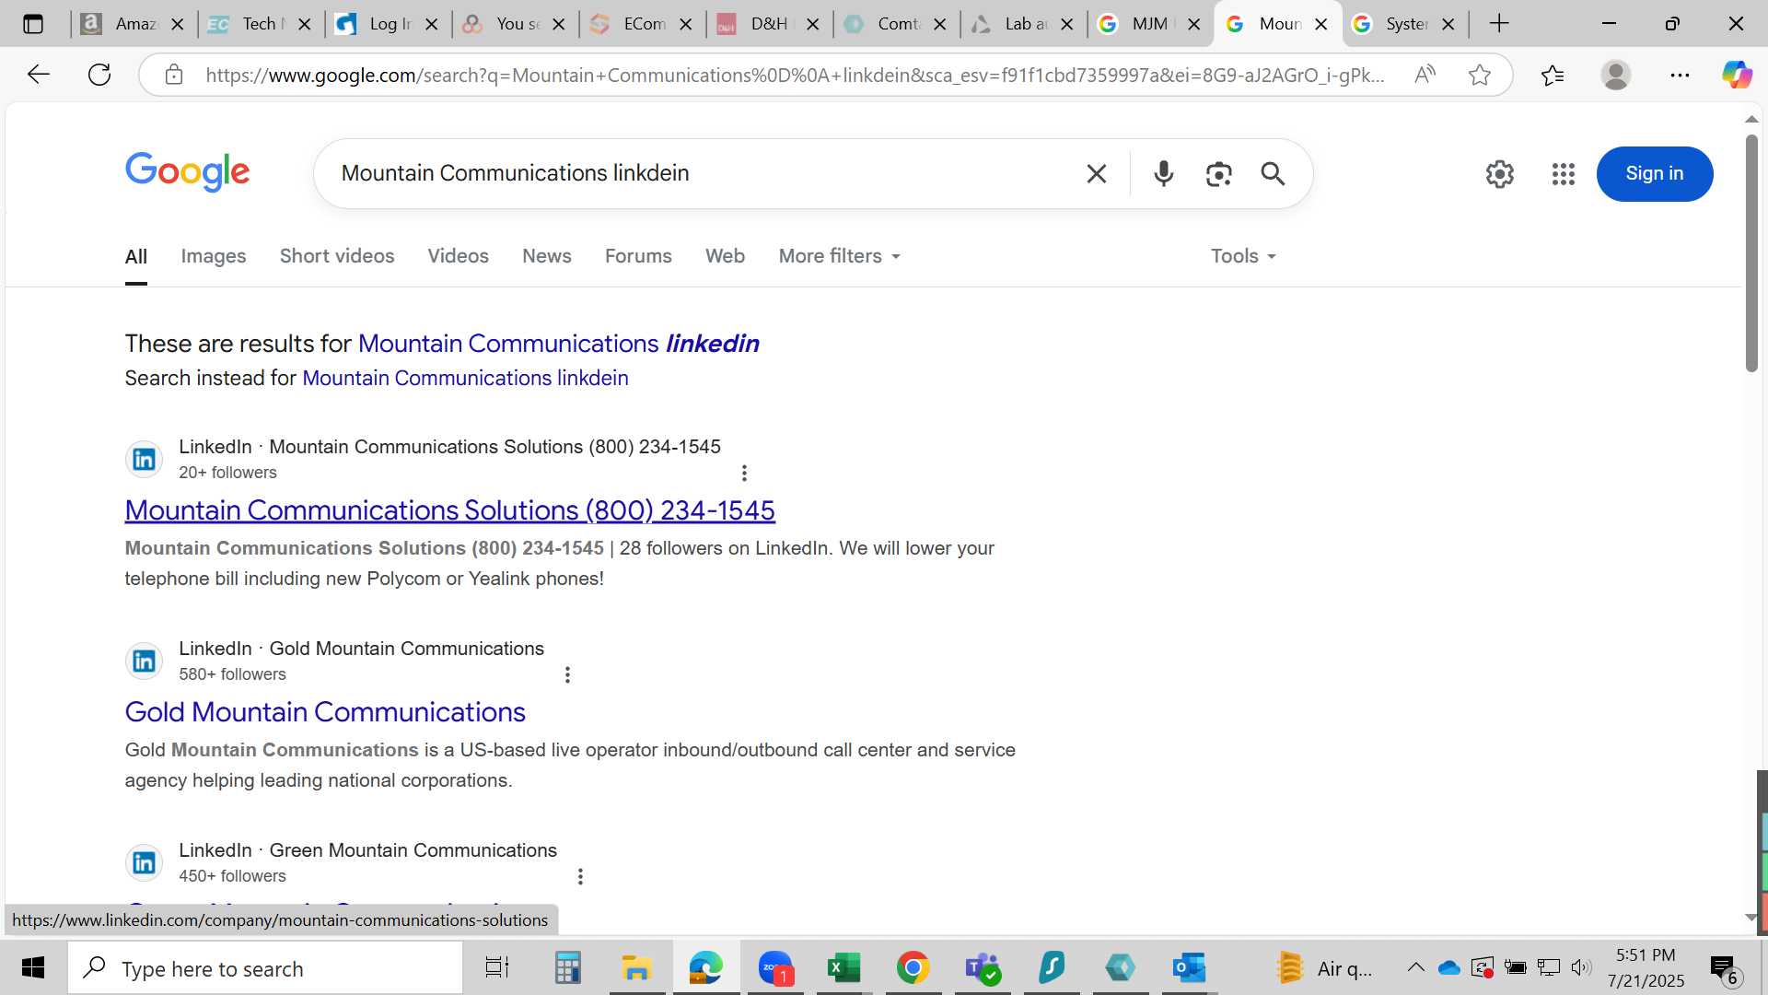Add page to favorites star icon

[x=1480, y=75]
